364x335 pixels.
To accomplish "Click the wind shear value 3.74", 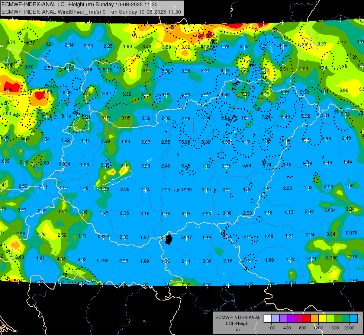I will point(11,42).
